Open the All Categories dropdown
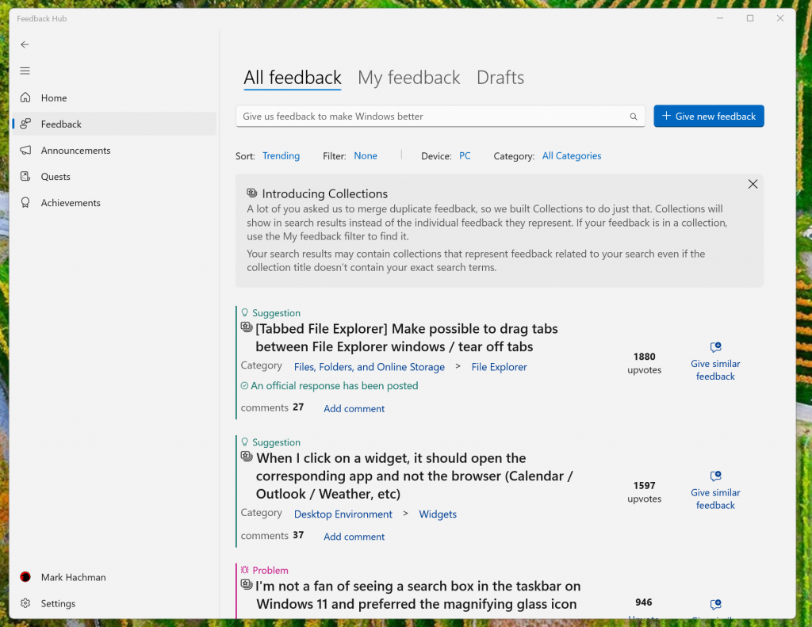The image size is (812, 627). [x=571, y=155]
